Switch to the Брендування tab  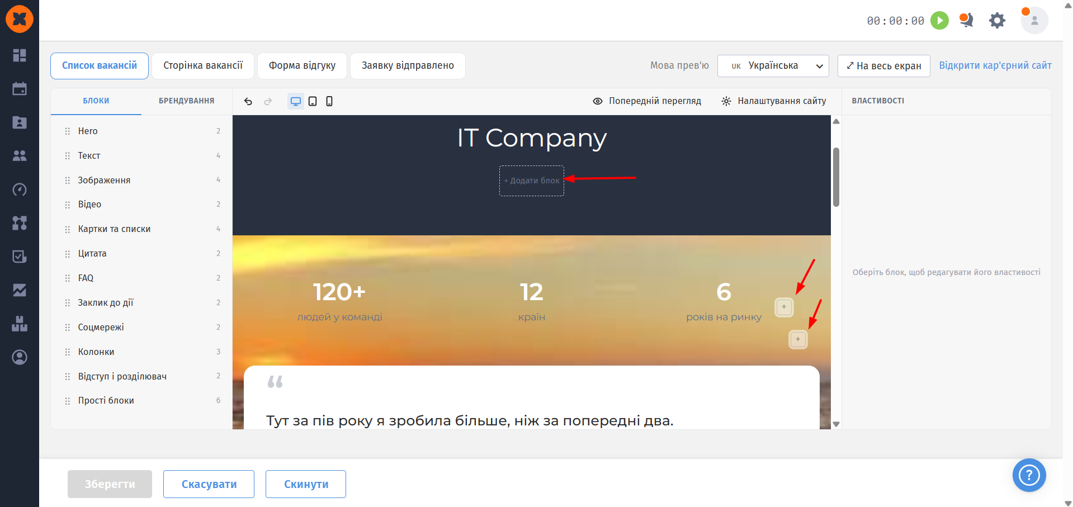186,101
